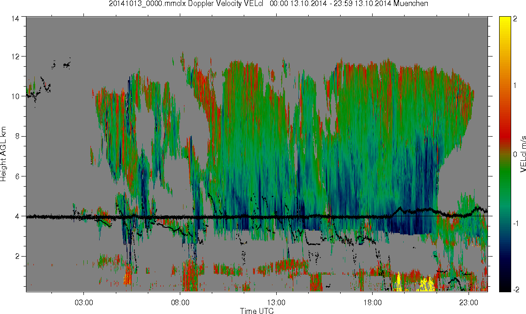Click the 'Time UTC' x-axis label
This screenshot has height=314, width=526.
[257, 311]
